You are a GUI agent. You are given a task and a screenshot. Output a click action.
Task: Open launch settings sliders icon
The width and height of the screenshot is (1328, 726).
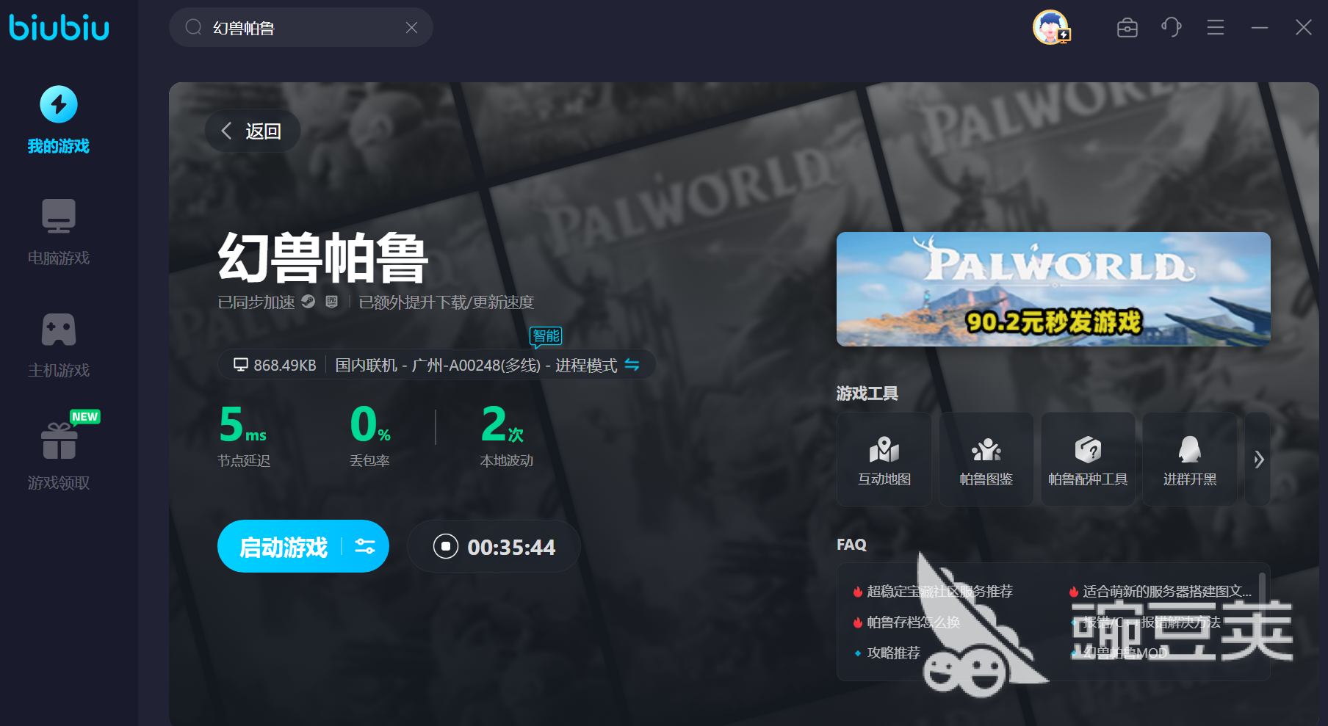tap(365, 546)
